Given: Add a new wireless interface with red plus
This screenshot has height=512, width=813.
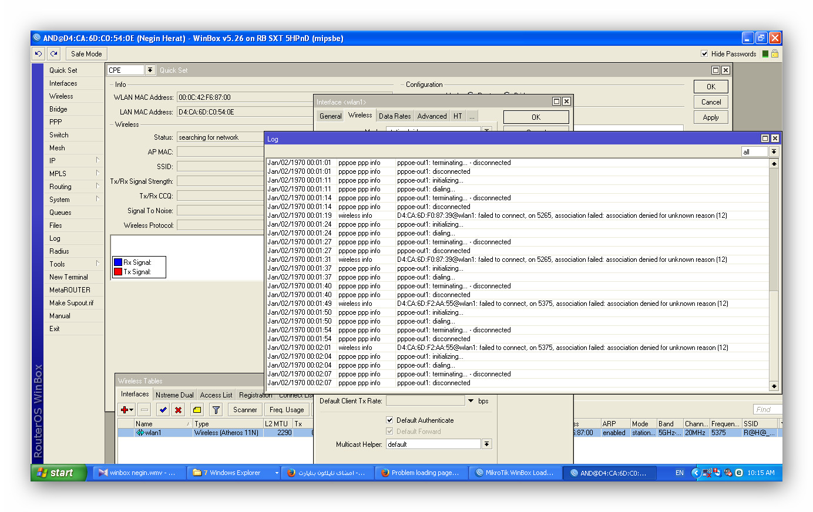Looking at the screenshot, I should click(127, 410).
